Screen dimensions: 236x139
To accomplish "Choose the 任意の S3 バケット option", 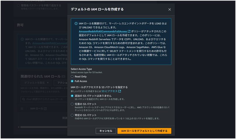I will point(72,104).
